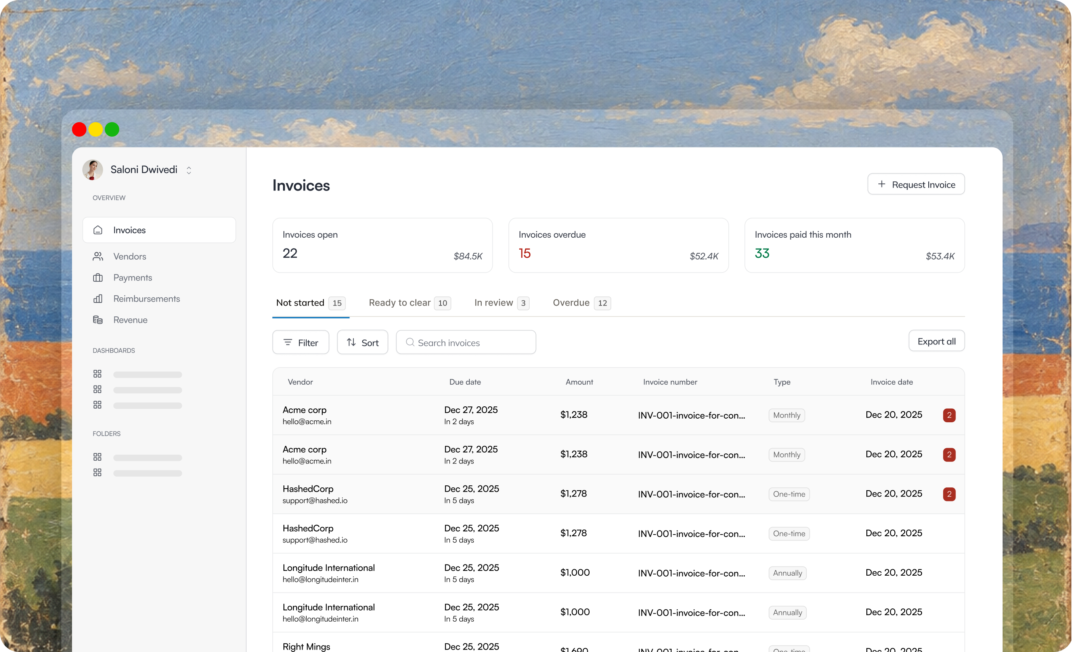Expand the account switcher chevron beside Saloni Dwivedi
1073x652 pixels.
click(189, 170)
